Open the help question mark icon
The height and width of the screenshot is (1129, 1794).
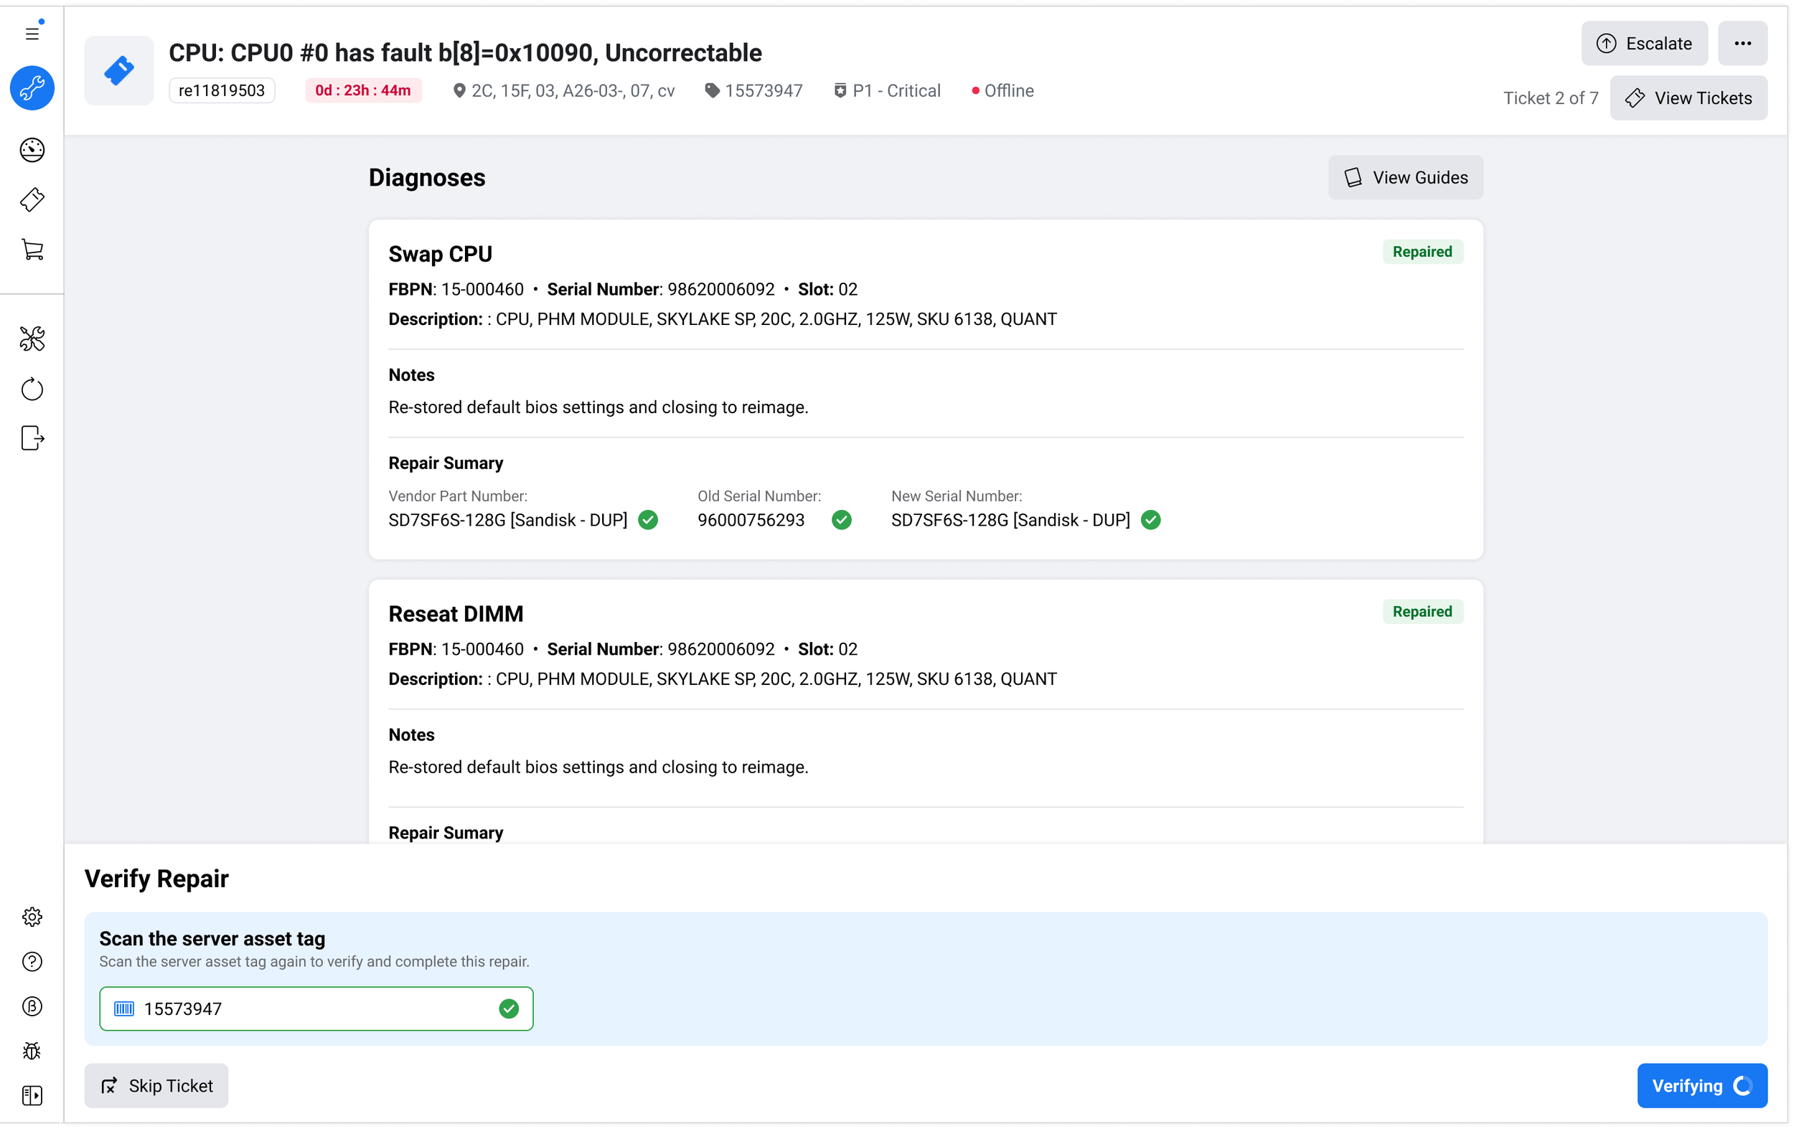click(32, 961)
